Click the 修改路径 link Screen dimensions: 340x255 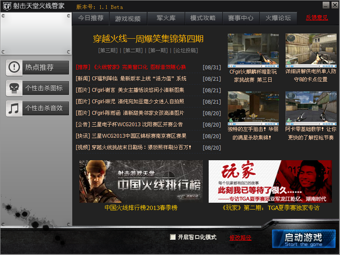click(x=240, y=238)
